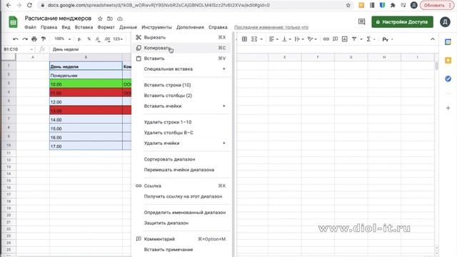457x257 pixels.
Task: Open functions sigma icon
Action: (x=368, y=39)
